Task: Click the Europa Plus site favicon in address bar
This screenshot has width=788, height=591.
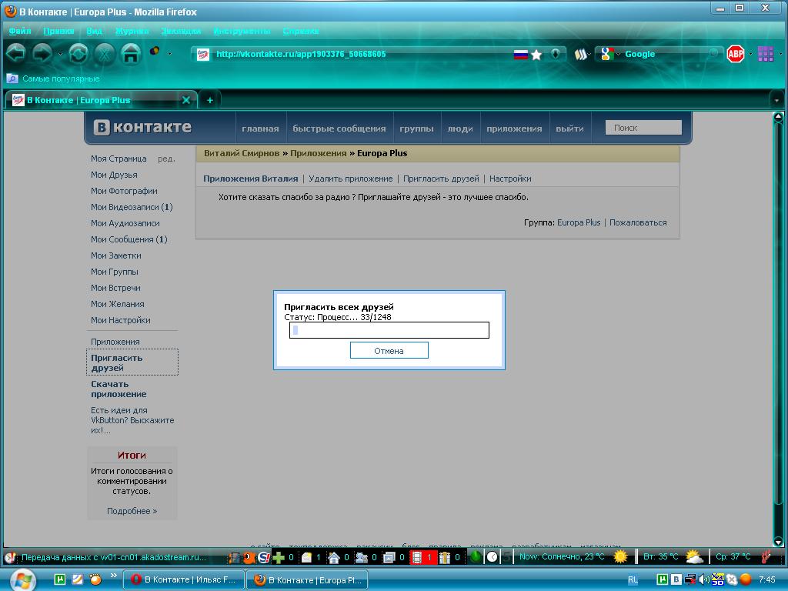Action: [203, 55]
